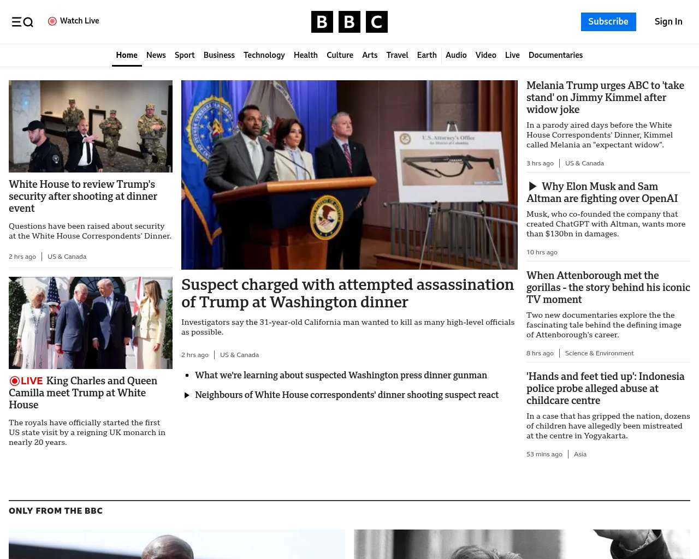Click the '10 hrs ago' timestamp
The height and width of the screenshot is (559, 699).
click(x=542, y=252)
